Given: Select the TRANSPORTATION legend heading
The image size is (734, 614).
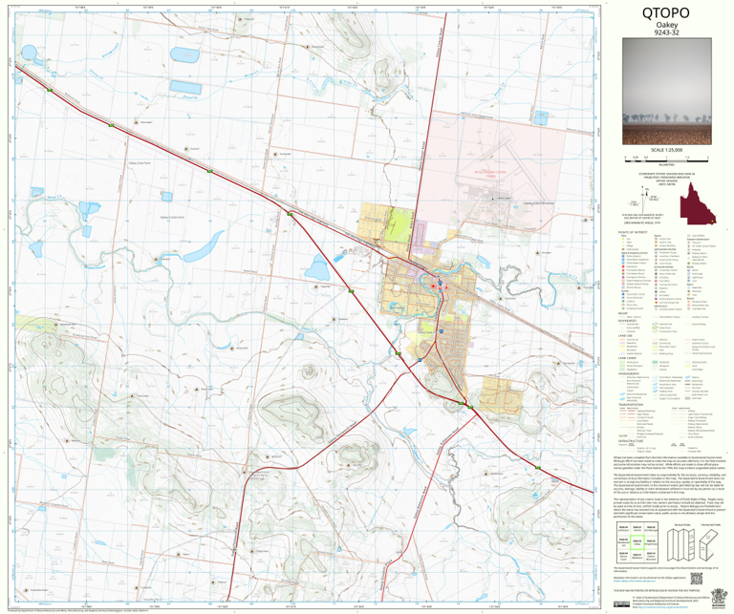Looking at the screenshot, I should click(631, 405).
